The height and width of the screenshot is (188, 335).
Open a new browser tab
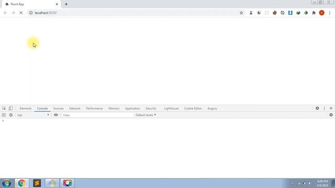click(66, 4)
